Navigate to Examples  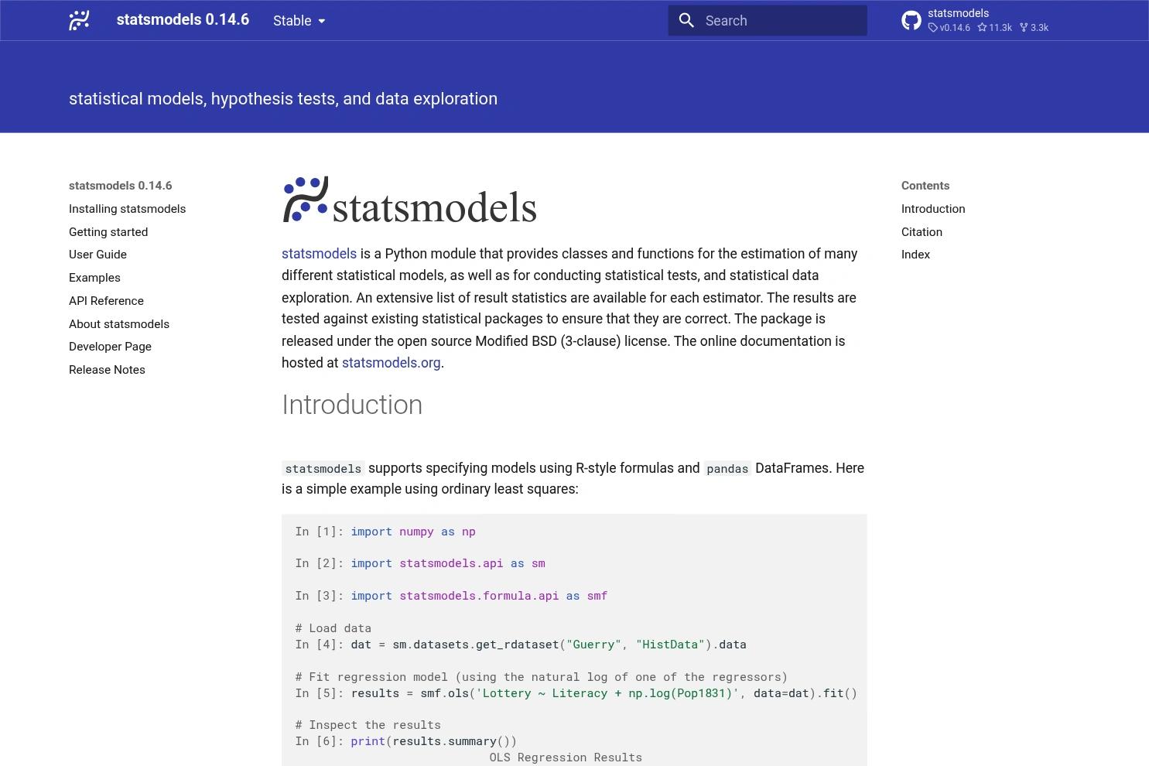tap(94, 278)
